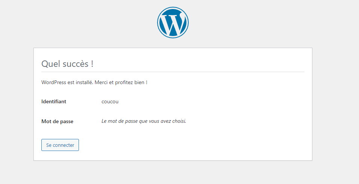Screen dimensions: 359x184
Task: Click the Mot de passe label
Action: 57,121
